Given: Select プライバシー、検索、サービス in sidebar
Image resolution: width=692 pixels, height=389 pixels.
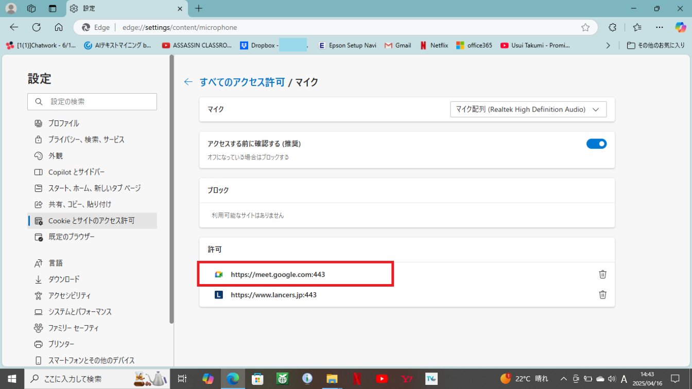Looking at the screenshot, I should [86, 139].
